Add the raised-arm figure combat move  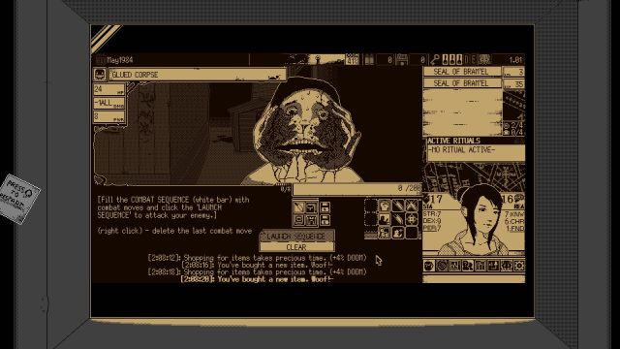pyautogui.click(x=385, y=219)
